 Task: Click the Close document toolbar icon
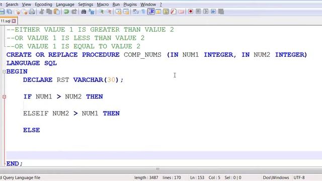pyautogui.click(x=18, y=12)
